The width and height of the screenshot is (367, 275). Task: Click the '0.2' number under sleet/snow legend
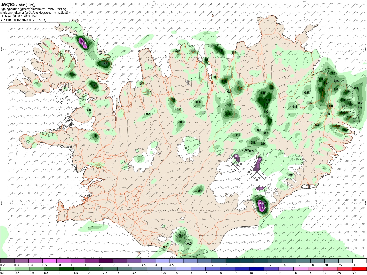[x=3, y=265]
